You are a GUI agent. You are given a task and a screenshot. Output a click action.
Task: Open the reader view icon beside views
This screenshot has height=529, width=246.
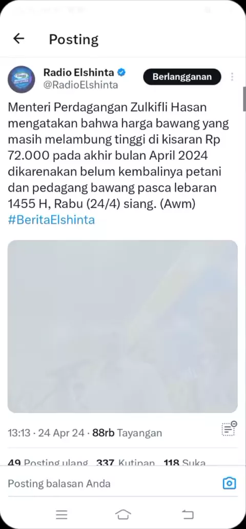(x=229, y=429)
